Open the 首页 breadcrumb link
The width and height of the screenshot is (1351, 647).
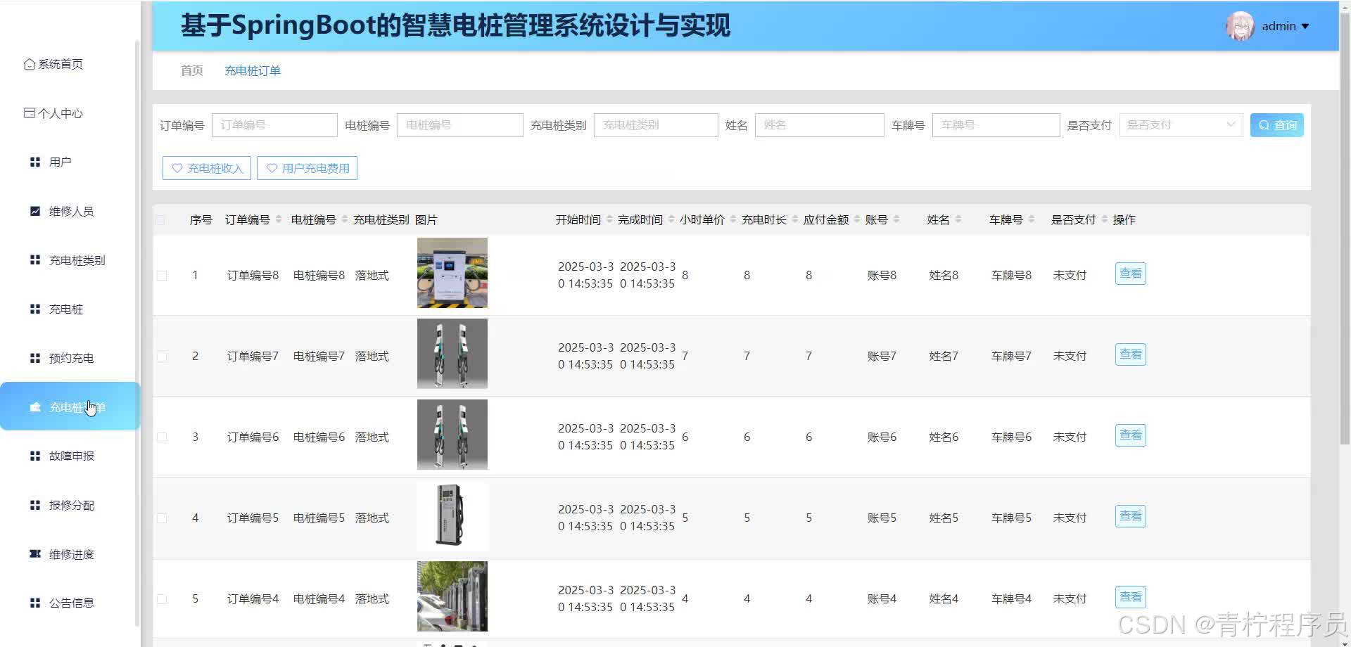click(191, 70)
